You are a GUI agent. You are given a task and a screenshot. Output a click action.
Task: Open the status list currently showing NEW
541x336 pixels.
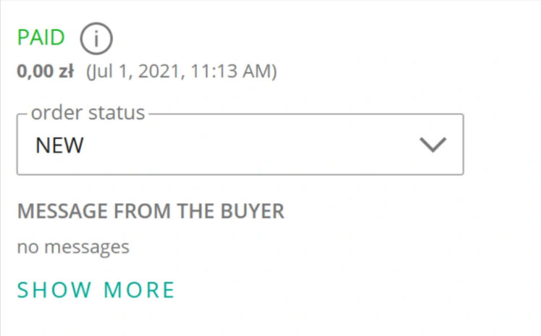click(x=240, y=145)
